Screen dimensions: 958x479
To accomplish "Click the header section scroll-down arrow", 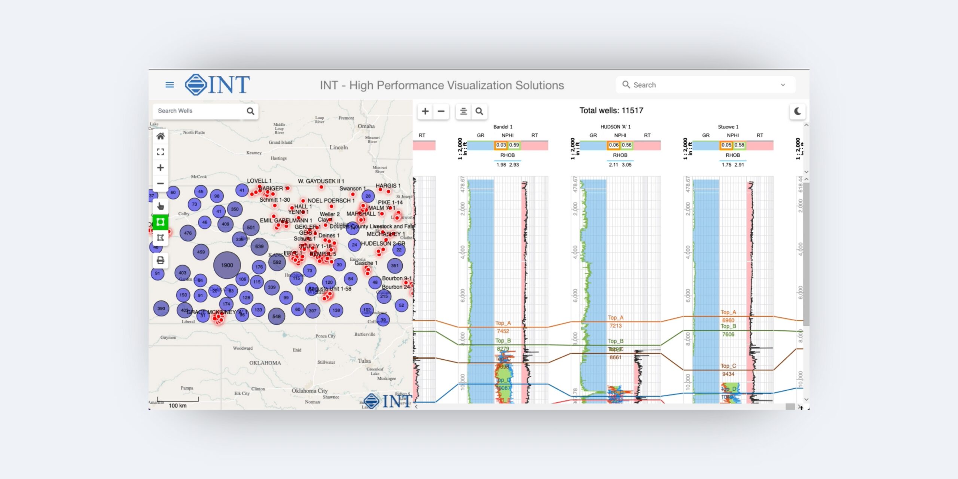I will tap(806, 172).
